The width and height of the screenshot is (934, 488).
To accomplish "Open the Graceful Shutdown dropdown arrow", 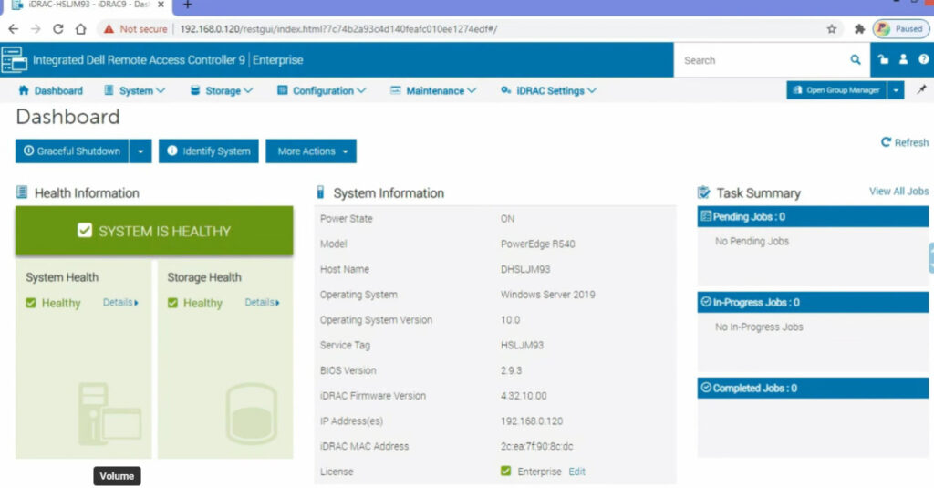I will tap(140, 151).
